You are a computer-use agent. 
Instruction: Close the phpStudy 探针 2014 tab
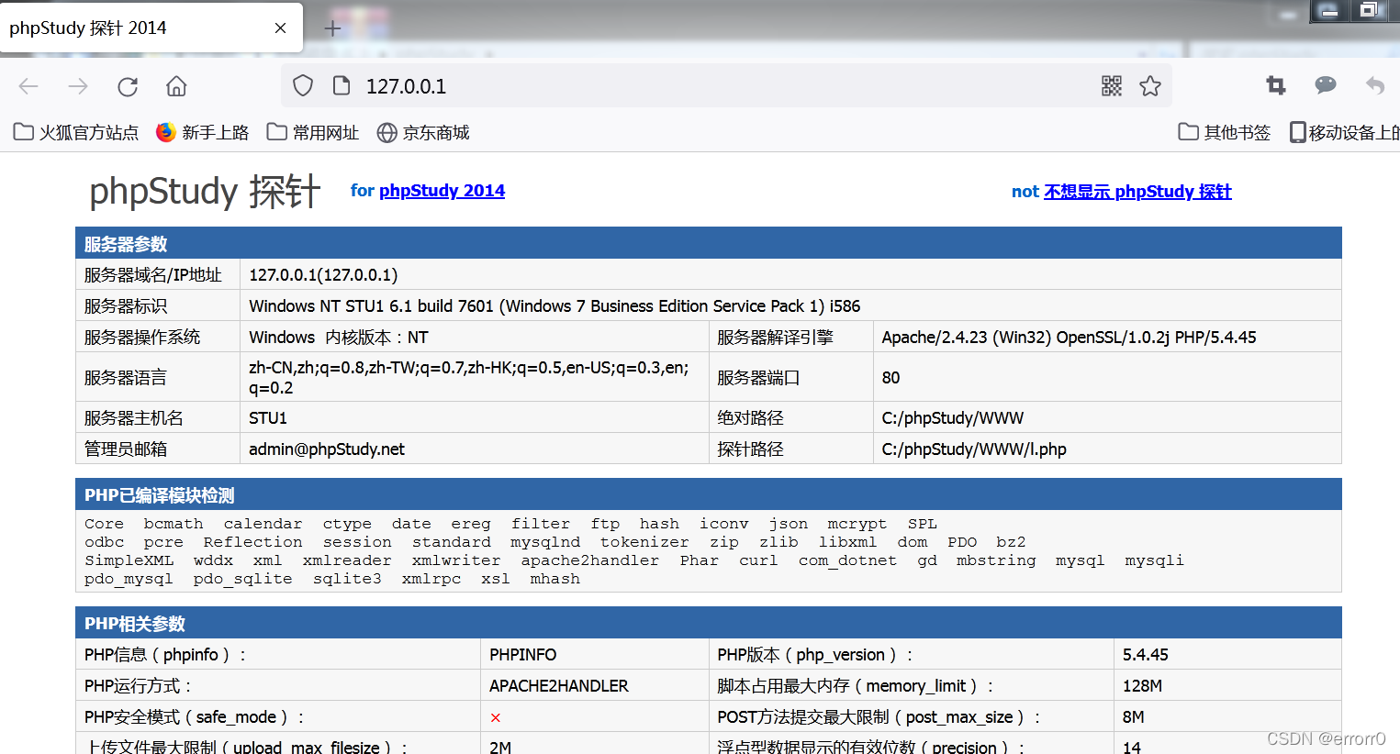coord(280,28)
